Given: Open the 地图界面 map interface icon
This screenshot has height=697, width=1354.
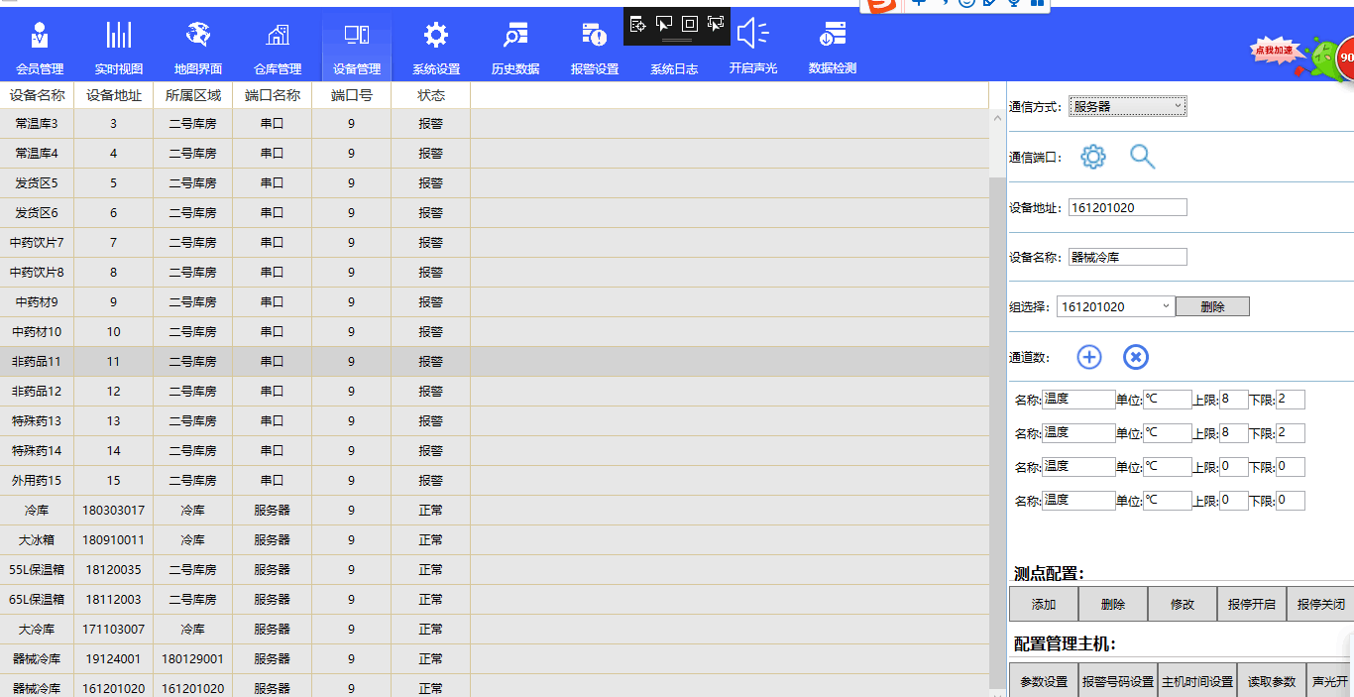Looking at the screenshot, I should [198, 36].
